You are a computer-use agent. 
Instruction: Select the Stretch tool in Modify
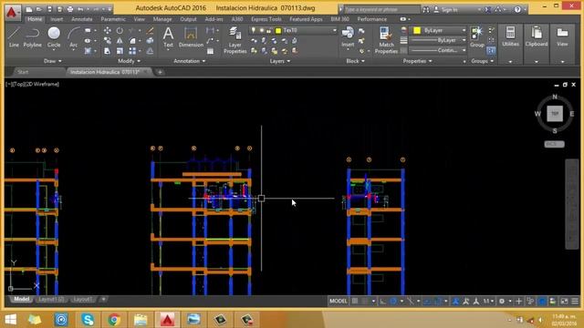(x=108, y=51)
